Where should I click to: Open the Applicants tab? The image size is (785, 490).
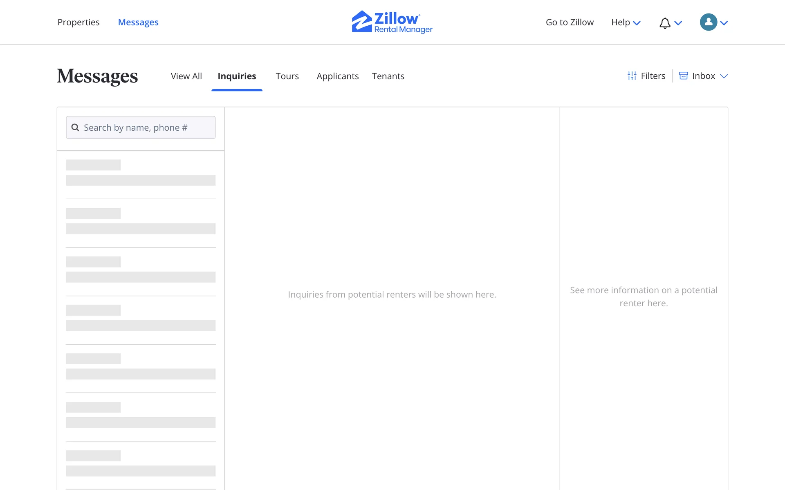click(x=337, y=76)
